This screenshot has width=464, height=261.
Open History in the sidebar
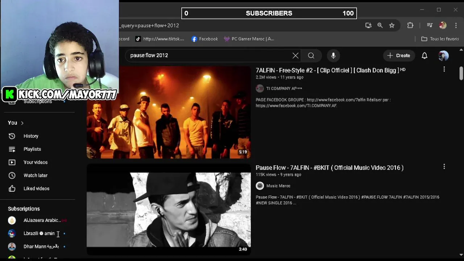pyautogui.click(x=31, y=136)
